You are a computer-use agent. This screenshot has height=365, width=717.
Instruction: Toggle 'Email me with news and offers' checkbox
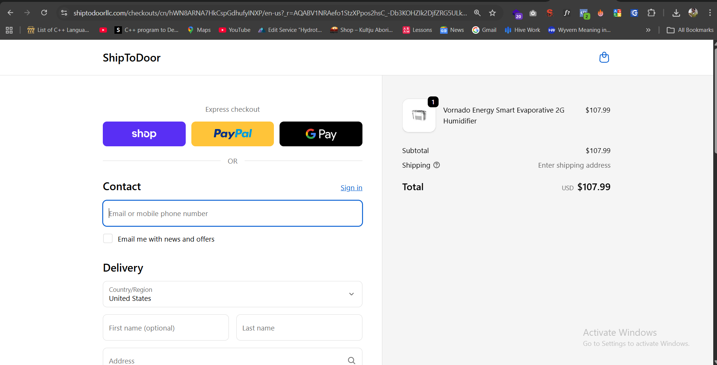point(108,239)
